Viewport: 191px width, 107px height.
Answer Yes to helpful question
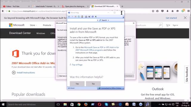(x=77, y=84)
